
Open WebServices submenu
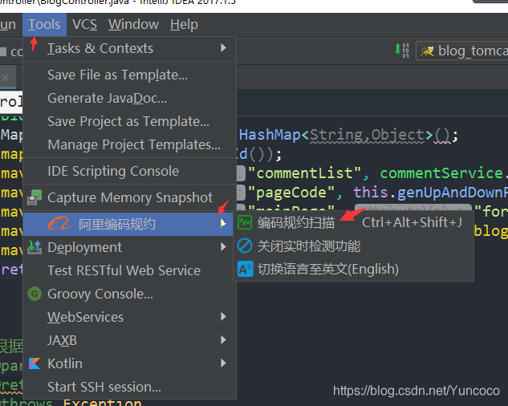tap(129, 317)
